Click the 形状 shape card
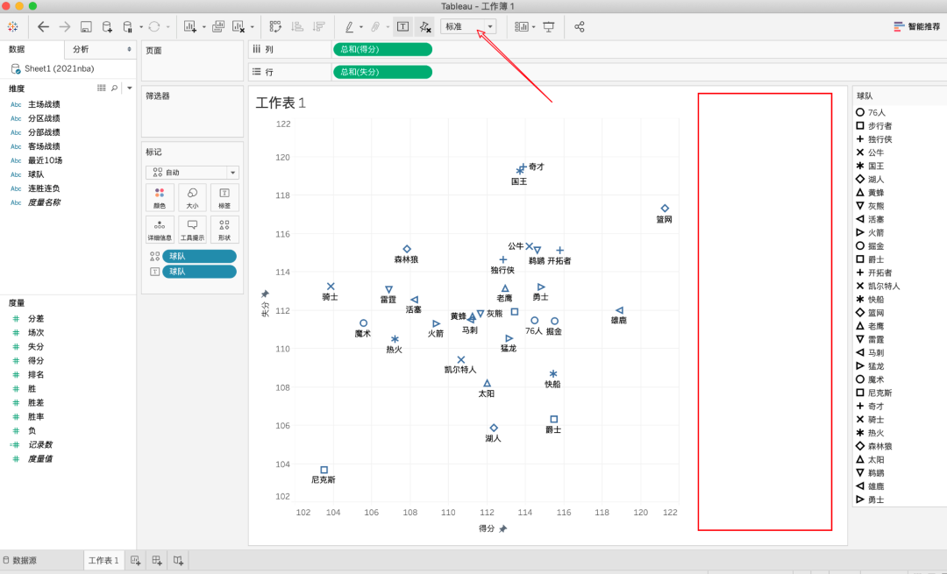The width and height of the screenshot is (947, 574). 224,230
